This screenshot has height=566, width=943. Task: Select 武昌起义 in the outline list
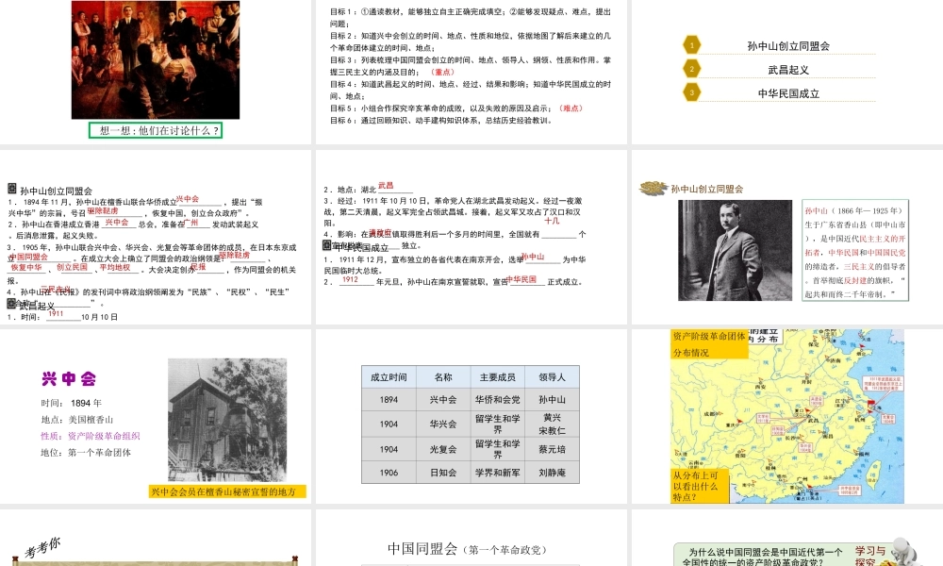[x=788, y=70]
